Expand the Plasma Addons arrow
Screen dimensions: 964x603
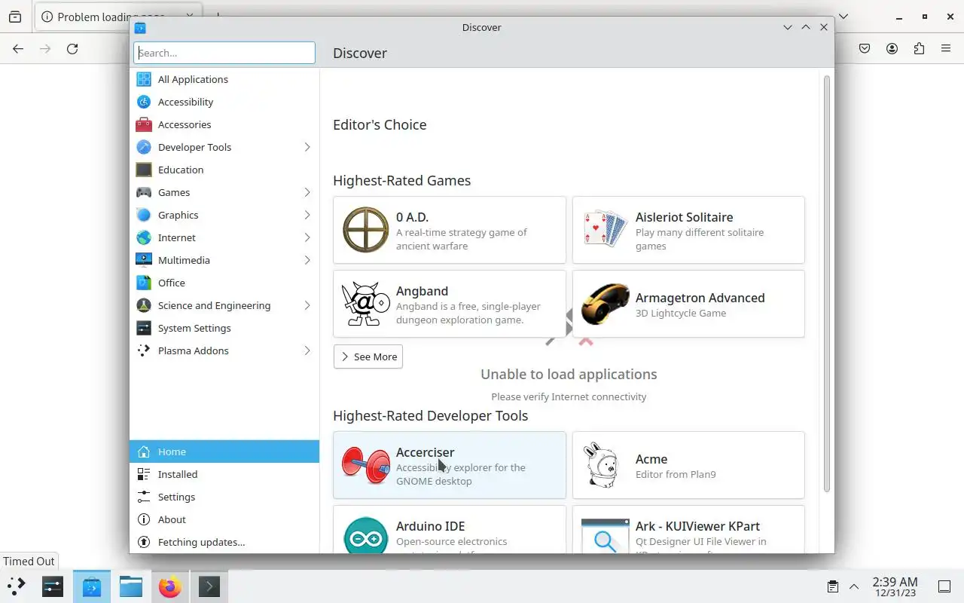[x=307, y=350]
